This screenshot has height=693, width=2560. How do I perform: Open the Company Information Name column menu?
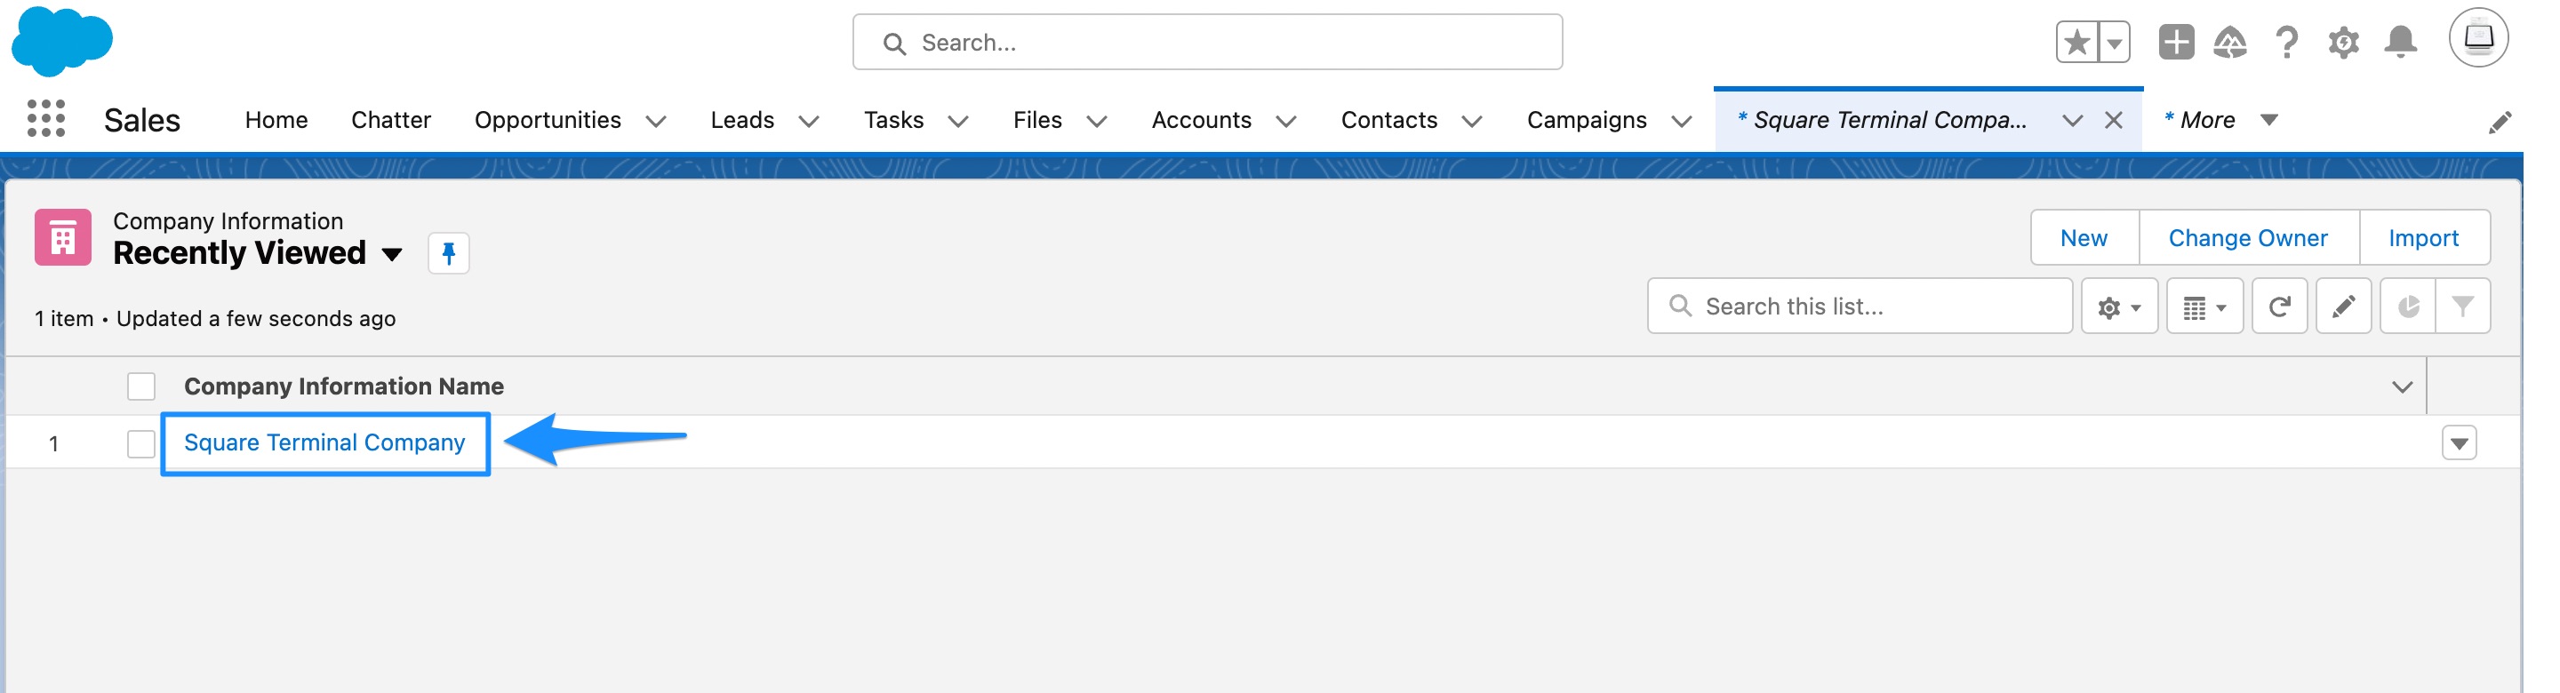pos(2402,387)
